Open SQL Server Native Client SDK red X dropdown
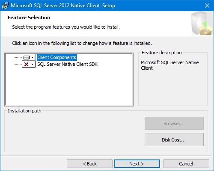This screenshot has height=171, width=214. click(29, 64)
